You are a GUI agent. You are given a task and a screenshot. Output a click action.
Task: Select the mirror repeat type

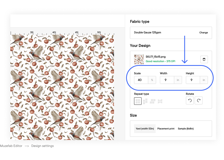[160, 101]
